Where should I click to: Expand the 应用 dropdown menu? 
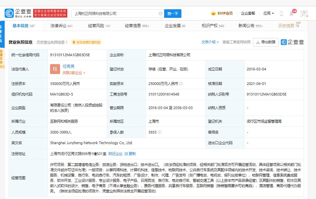[x=268, y=14]
